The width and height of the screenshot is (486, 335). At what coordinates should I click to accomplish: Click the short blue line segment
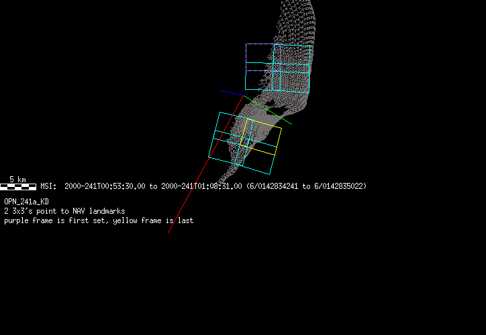point(232,93)
